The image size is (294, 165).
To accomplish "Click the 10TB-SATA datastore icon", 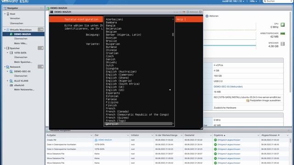I will (x=11, y=53).
